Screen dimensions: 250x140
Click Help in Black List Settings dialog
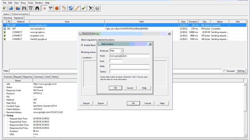(x=162, y=103)
